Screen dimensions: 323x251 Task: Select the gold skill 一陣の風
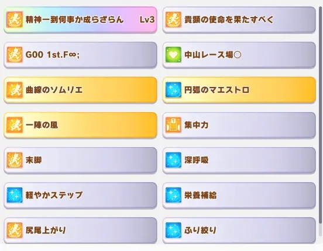[80, 125]
